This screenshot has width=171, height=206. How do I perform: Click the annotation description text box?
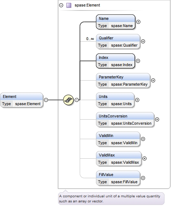pyautogui.click(x=111, y=199)
